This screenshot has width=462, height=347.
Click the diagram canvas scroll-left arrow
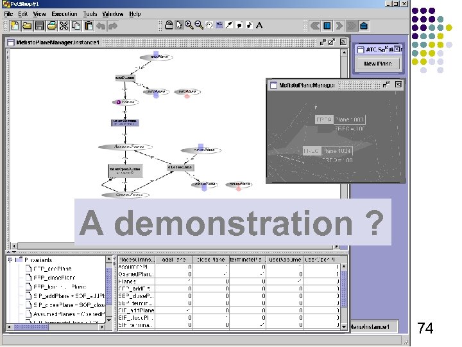[14, 245]
